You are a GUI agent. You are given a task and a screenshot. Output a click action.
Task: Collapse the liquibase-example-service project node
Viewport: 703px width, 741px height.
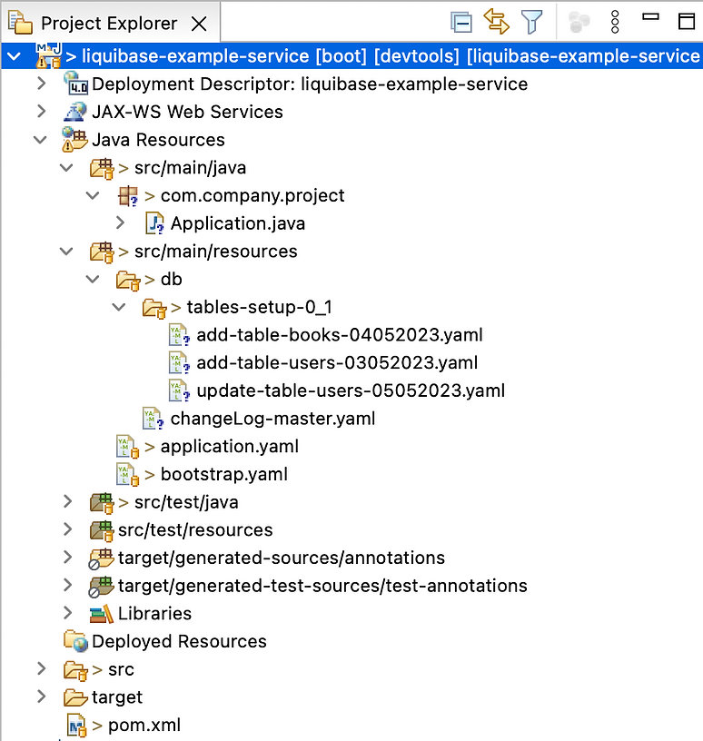[x=14, y=56]
